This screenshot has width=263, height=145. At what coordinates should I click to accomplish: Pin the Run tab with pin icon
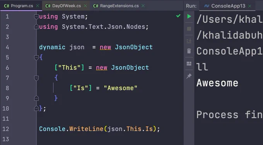coord(189,76)
